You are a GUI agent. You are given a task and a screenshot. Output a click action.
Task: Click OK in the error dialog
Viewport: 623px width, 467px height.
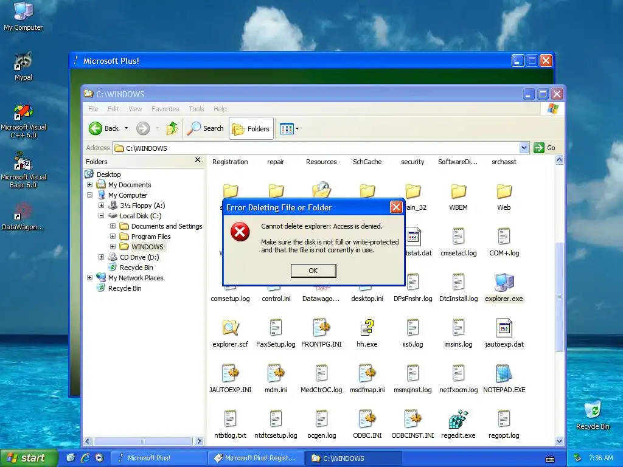click(313, 271)
